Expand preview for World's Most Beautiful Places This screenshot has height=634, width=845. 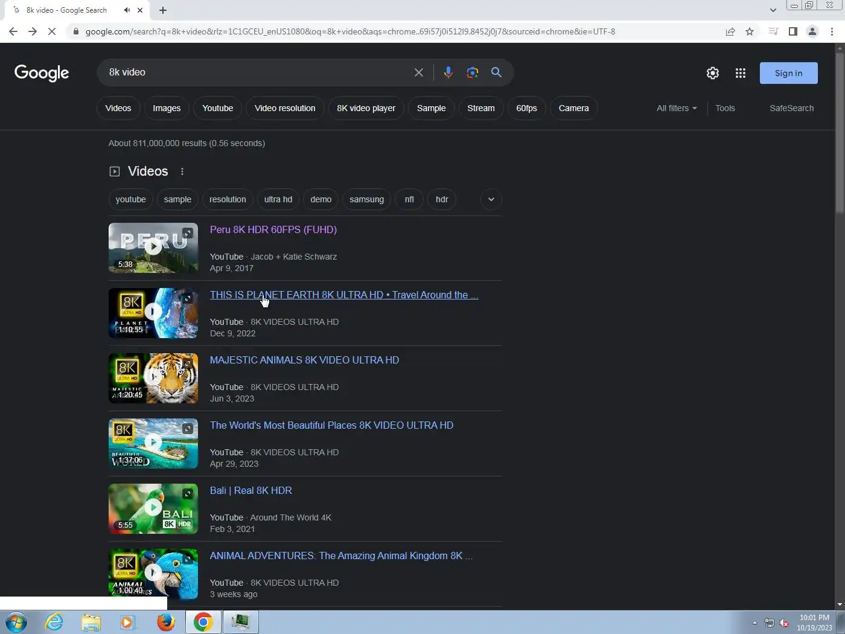pos(188,428)
